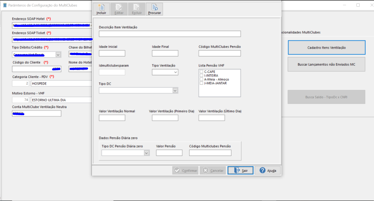Image resolution: width=374 pixels, height=201 pixels.
Task: Click the Idade Final field
Action: click(x=165, y=53)
